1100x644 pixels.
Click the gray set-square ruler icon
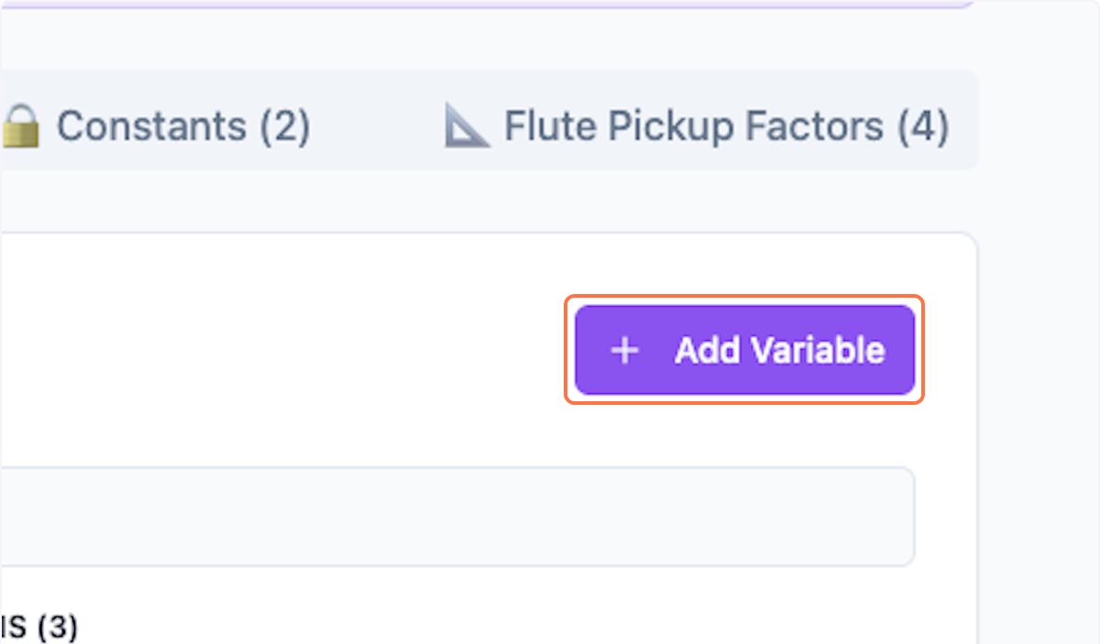click(x=467, y=126)
